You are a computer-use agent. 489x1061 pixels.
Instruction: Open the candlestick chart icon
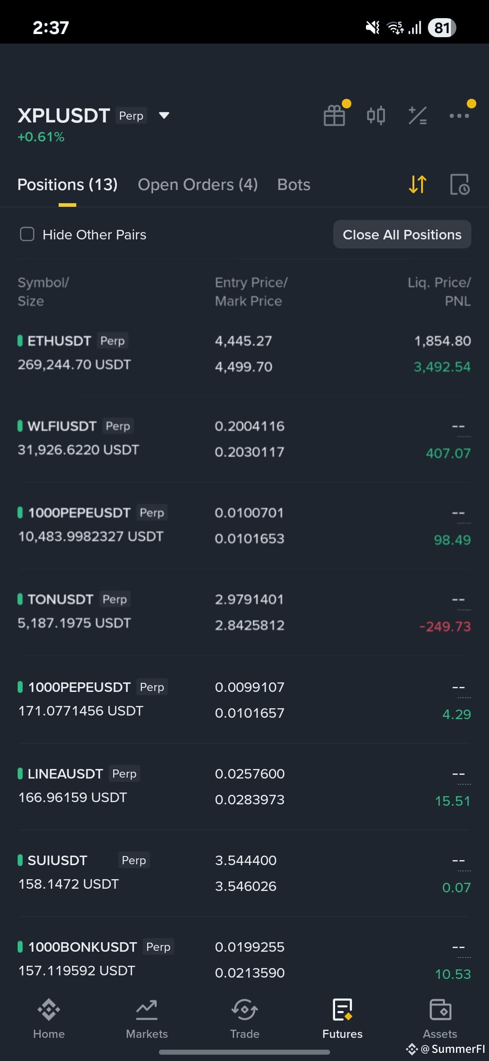tap(376, 115)
